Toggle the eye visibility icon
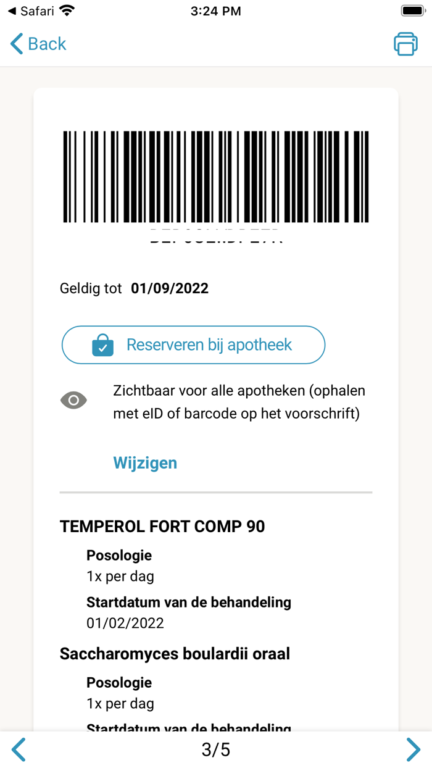The image size is (432, 768). (73, 401)
